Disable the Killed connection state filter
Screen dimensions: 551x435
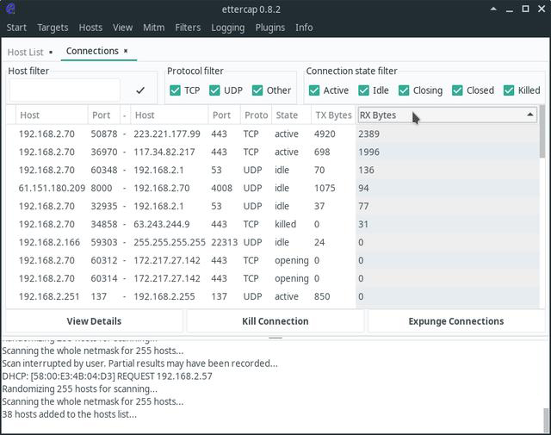(x=509, y=90)
